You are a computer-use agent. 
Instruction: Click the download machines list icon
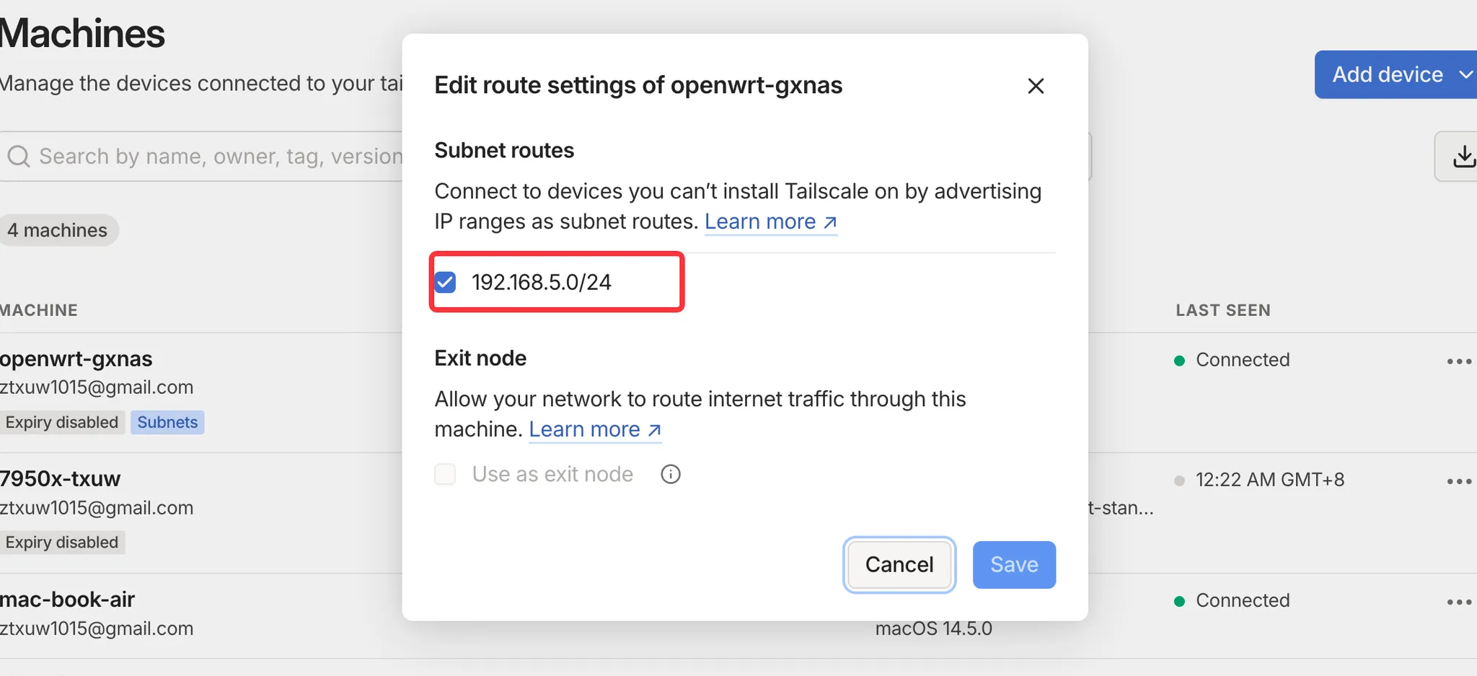[1463, 156]
